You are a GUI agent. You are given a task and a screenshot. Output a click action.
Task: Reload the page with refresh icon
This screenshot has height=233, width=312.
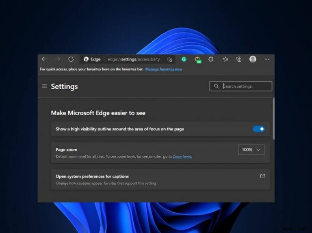pyautogui.click(x=71, y=59)
